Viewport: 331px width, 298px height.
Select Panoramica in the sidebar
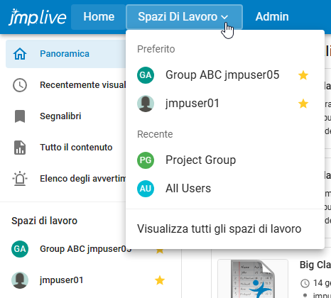[66, 54]
